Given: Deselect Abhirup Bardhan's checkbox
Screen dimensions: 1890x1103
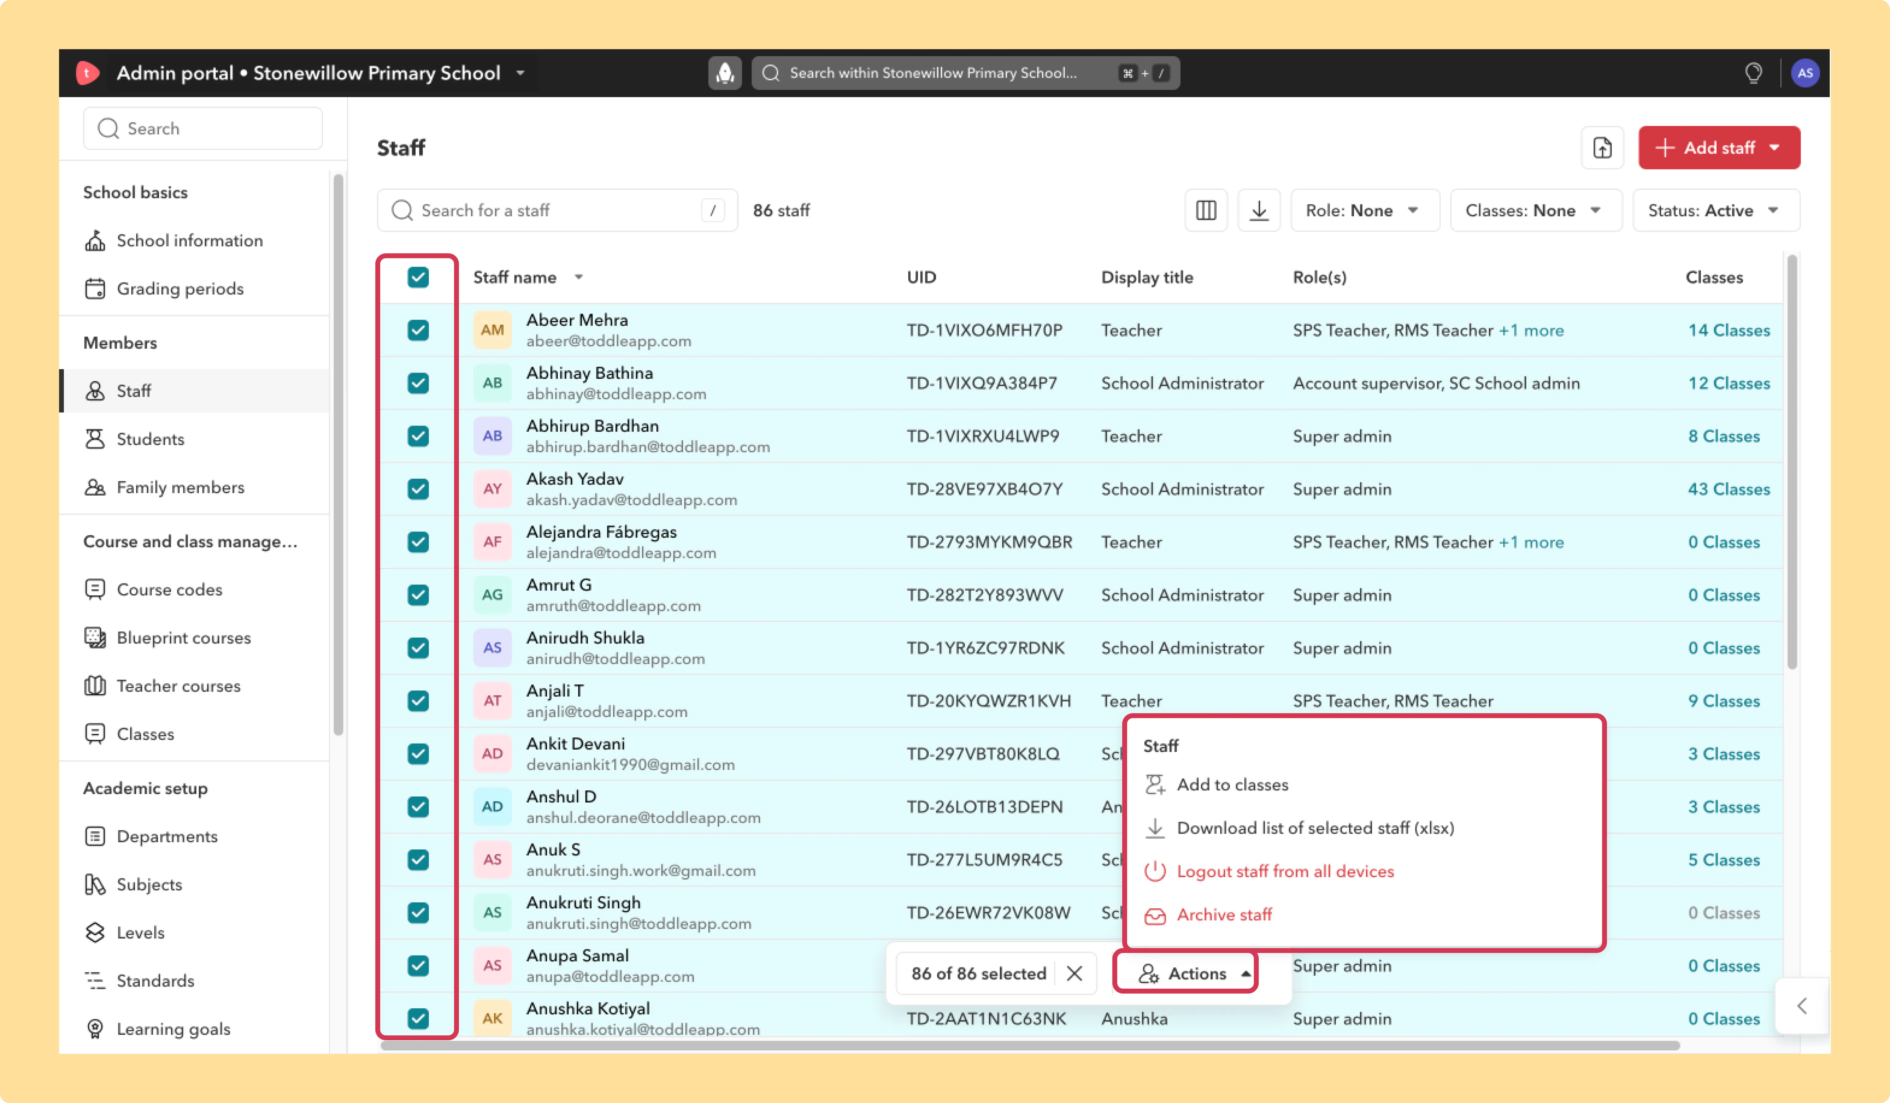Looking at the screenshot, I should click(x=418, y=436).
